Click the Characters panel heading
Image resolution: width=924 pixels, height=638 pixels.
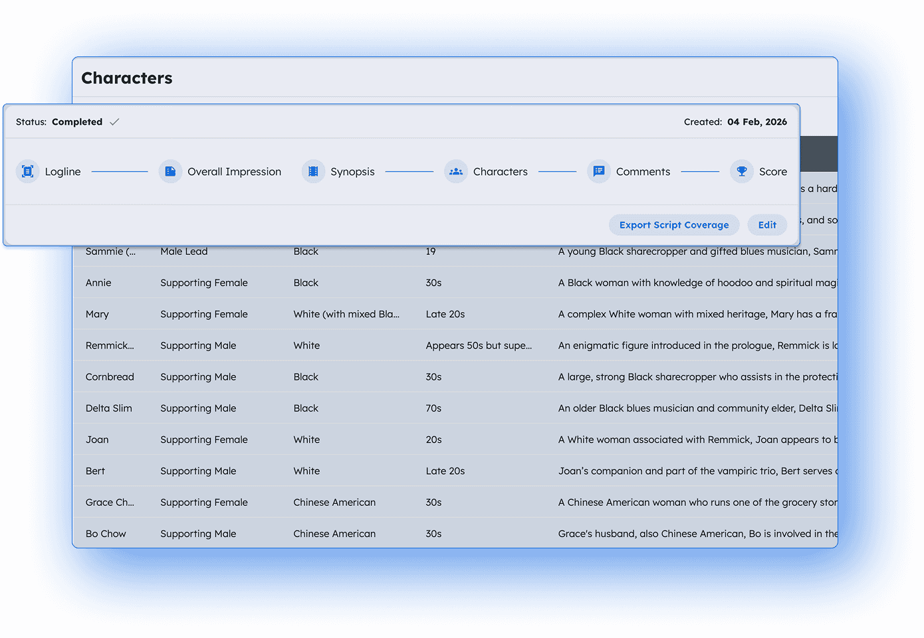[x=127, y=78]
